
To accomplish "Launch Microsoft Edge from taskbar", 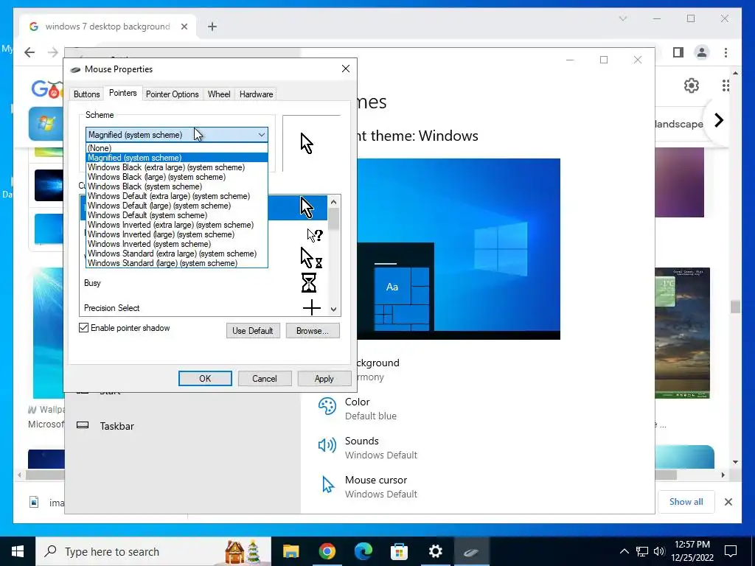I will pyautogui.click(x=363, y=551).
